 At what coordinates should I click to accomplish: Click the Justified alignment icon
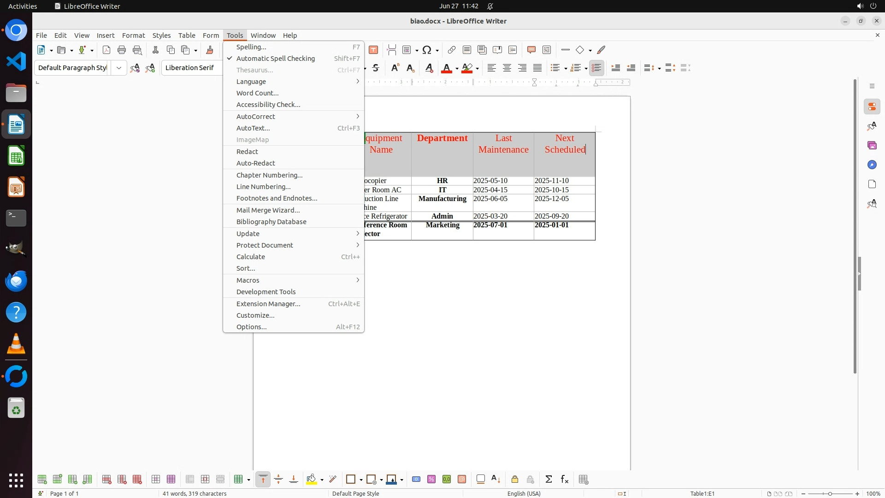click(x=537, y=68)
